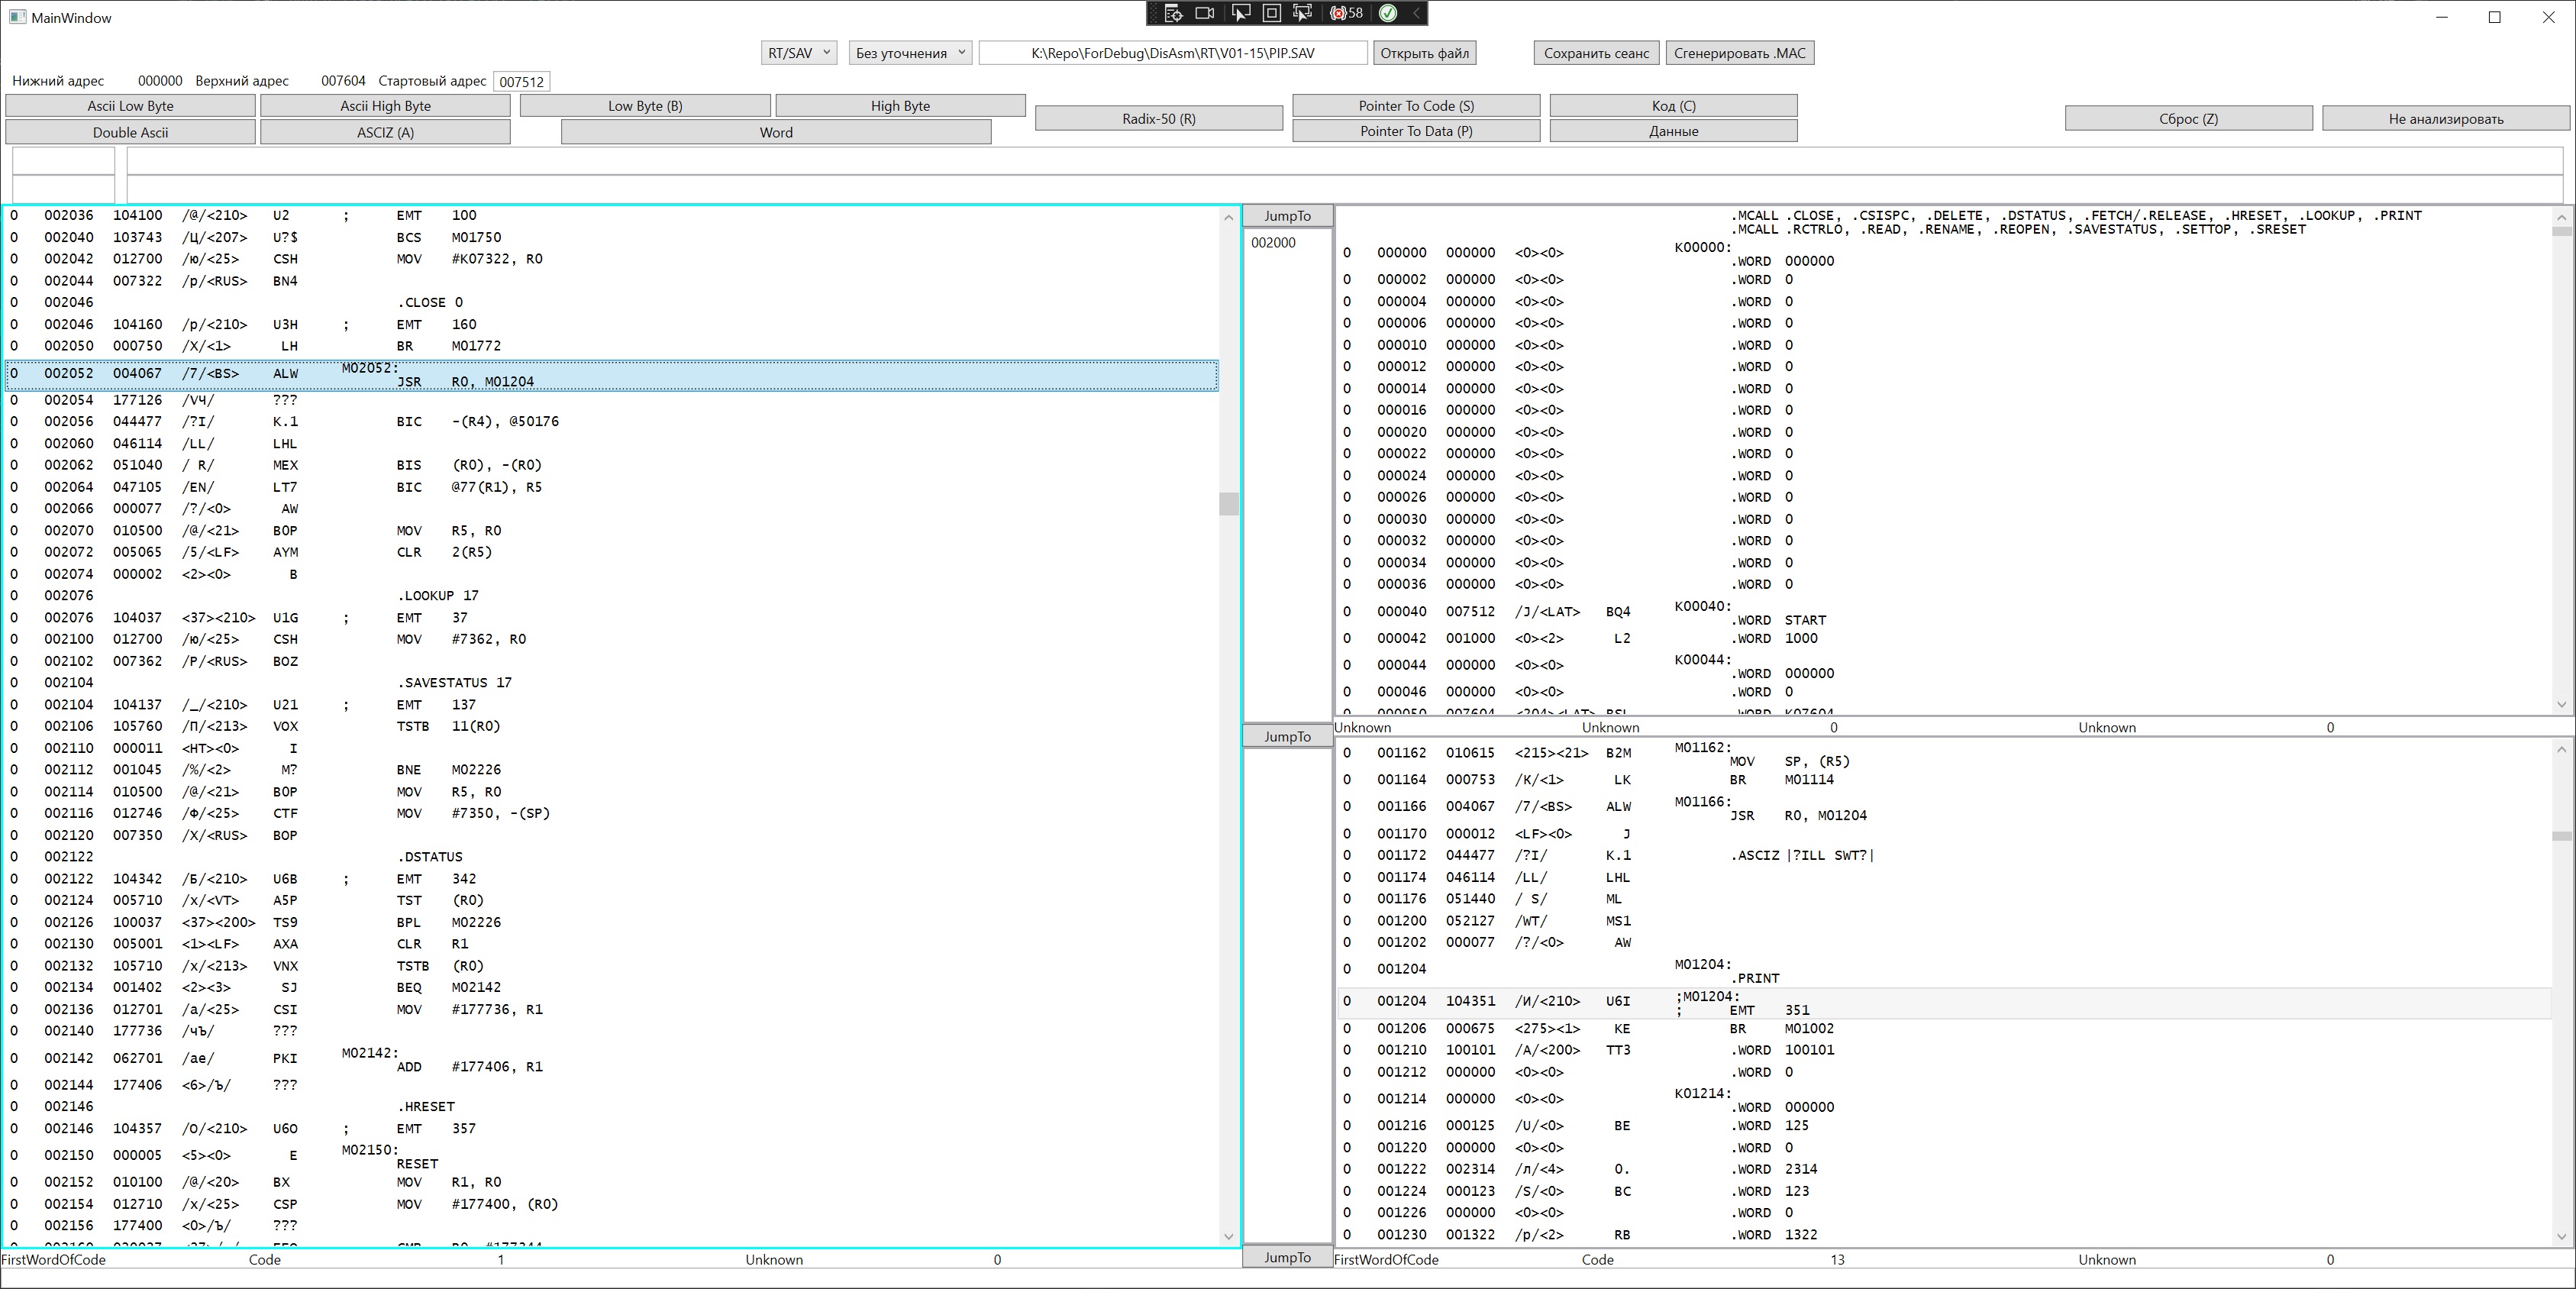Mark selection as 'Pointer To Code (S)'
The height and width of the screenshot is (1289, 2576).
[1415, 106]
